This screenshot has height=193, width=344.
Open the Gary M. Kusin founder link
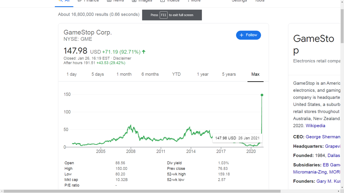point(328,181)
